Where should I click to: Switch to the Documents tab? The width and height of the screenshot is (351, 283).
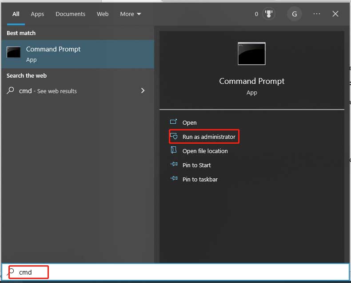pos(70,14)
